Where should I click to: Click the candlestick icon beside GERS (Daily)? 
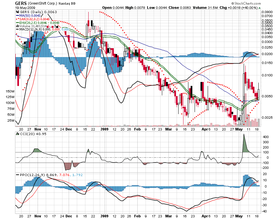17,12
